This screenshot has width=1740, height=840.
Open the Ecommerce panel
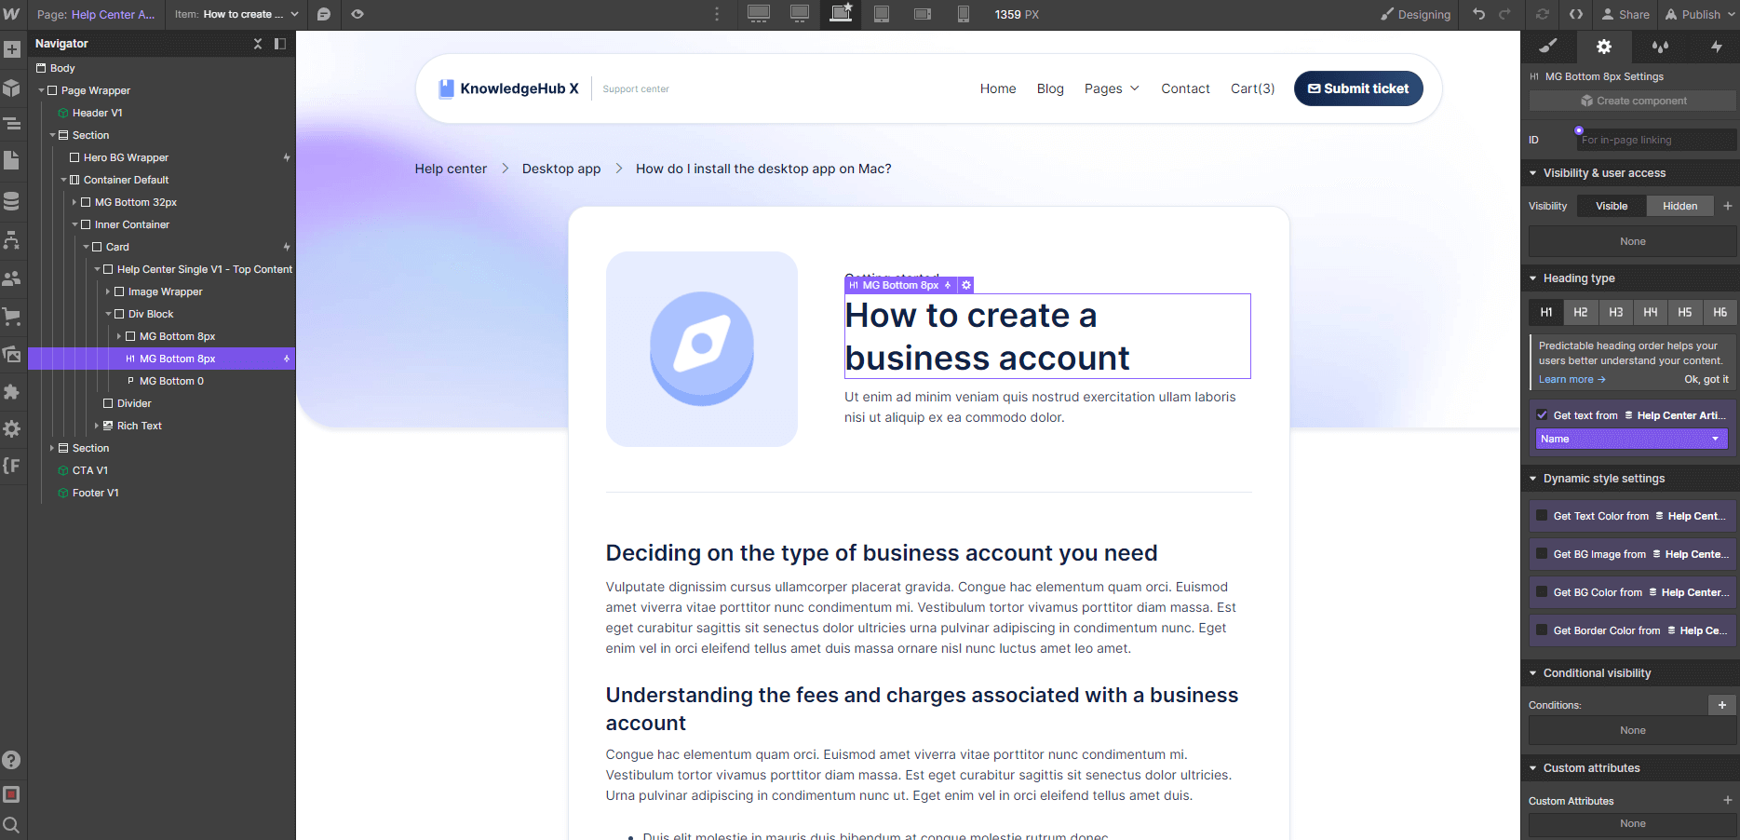[x=13, y=317]
